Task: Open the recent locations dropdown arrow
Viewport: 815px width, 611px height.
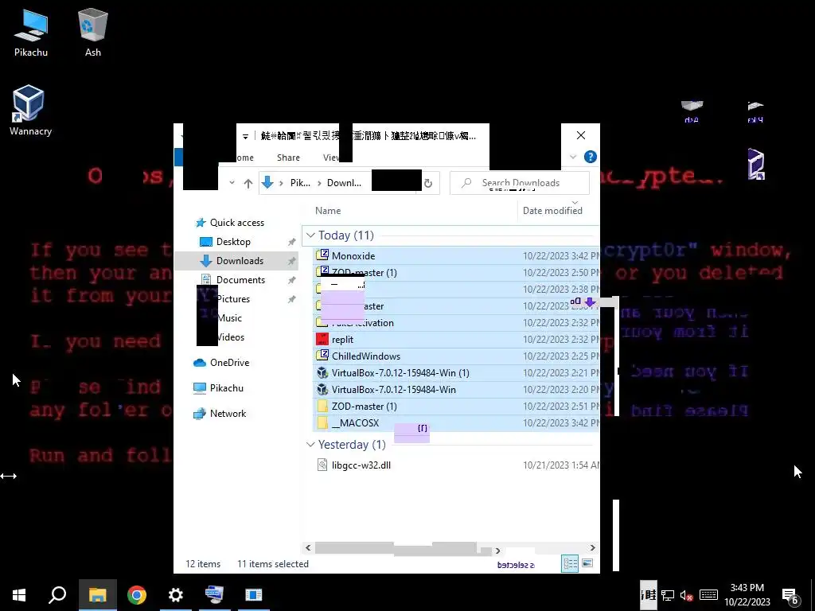Action: tap(232, 183)
